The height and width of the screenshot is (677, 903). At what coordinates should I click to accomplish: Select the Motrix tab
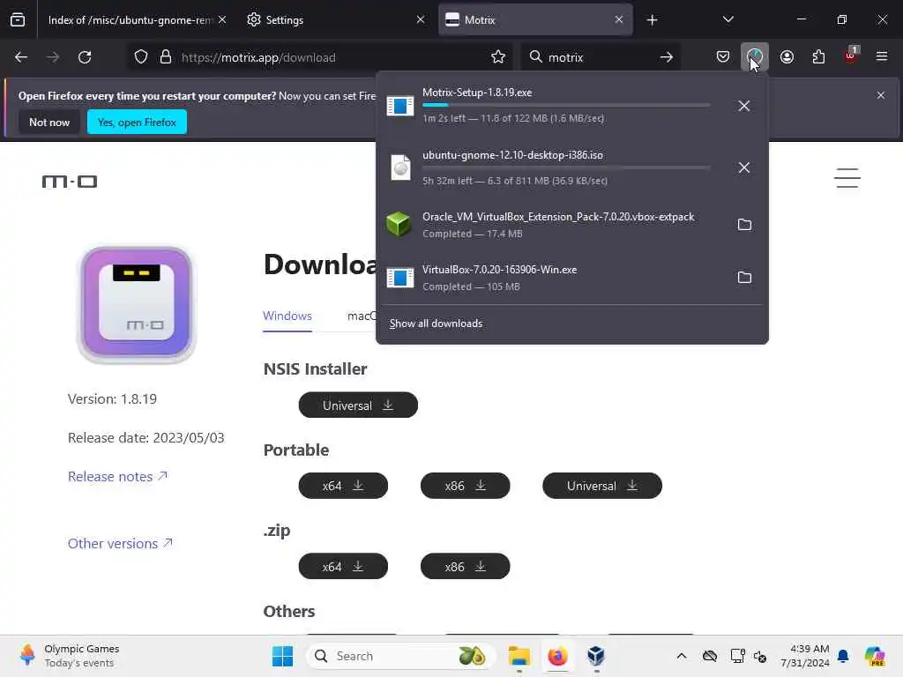coord(535,20)
